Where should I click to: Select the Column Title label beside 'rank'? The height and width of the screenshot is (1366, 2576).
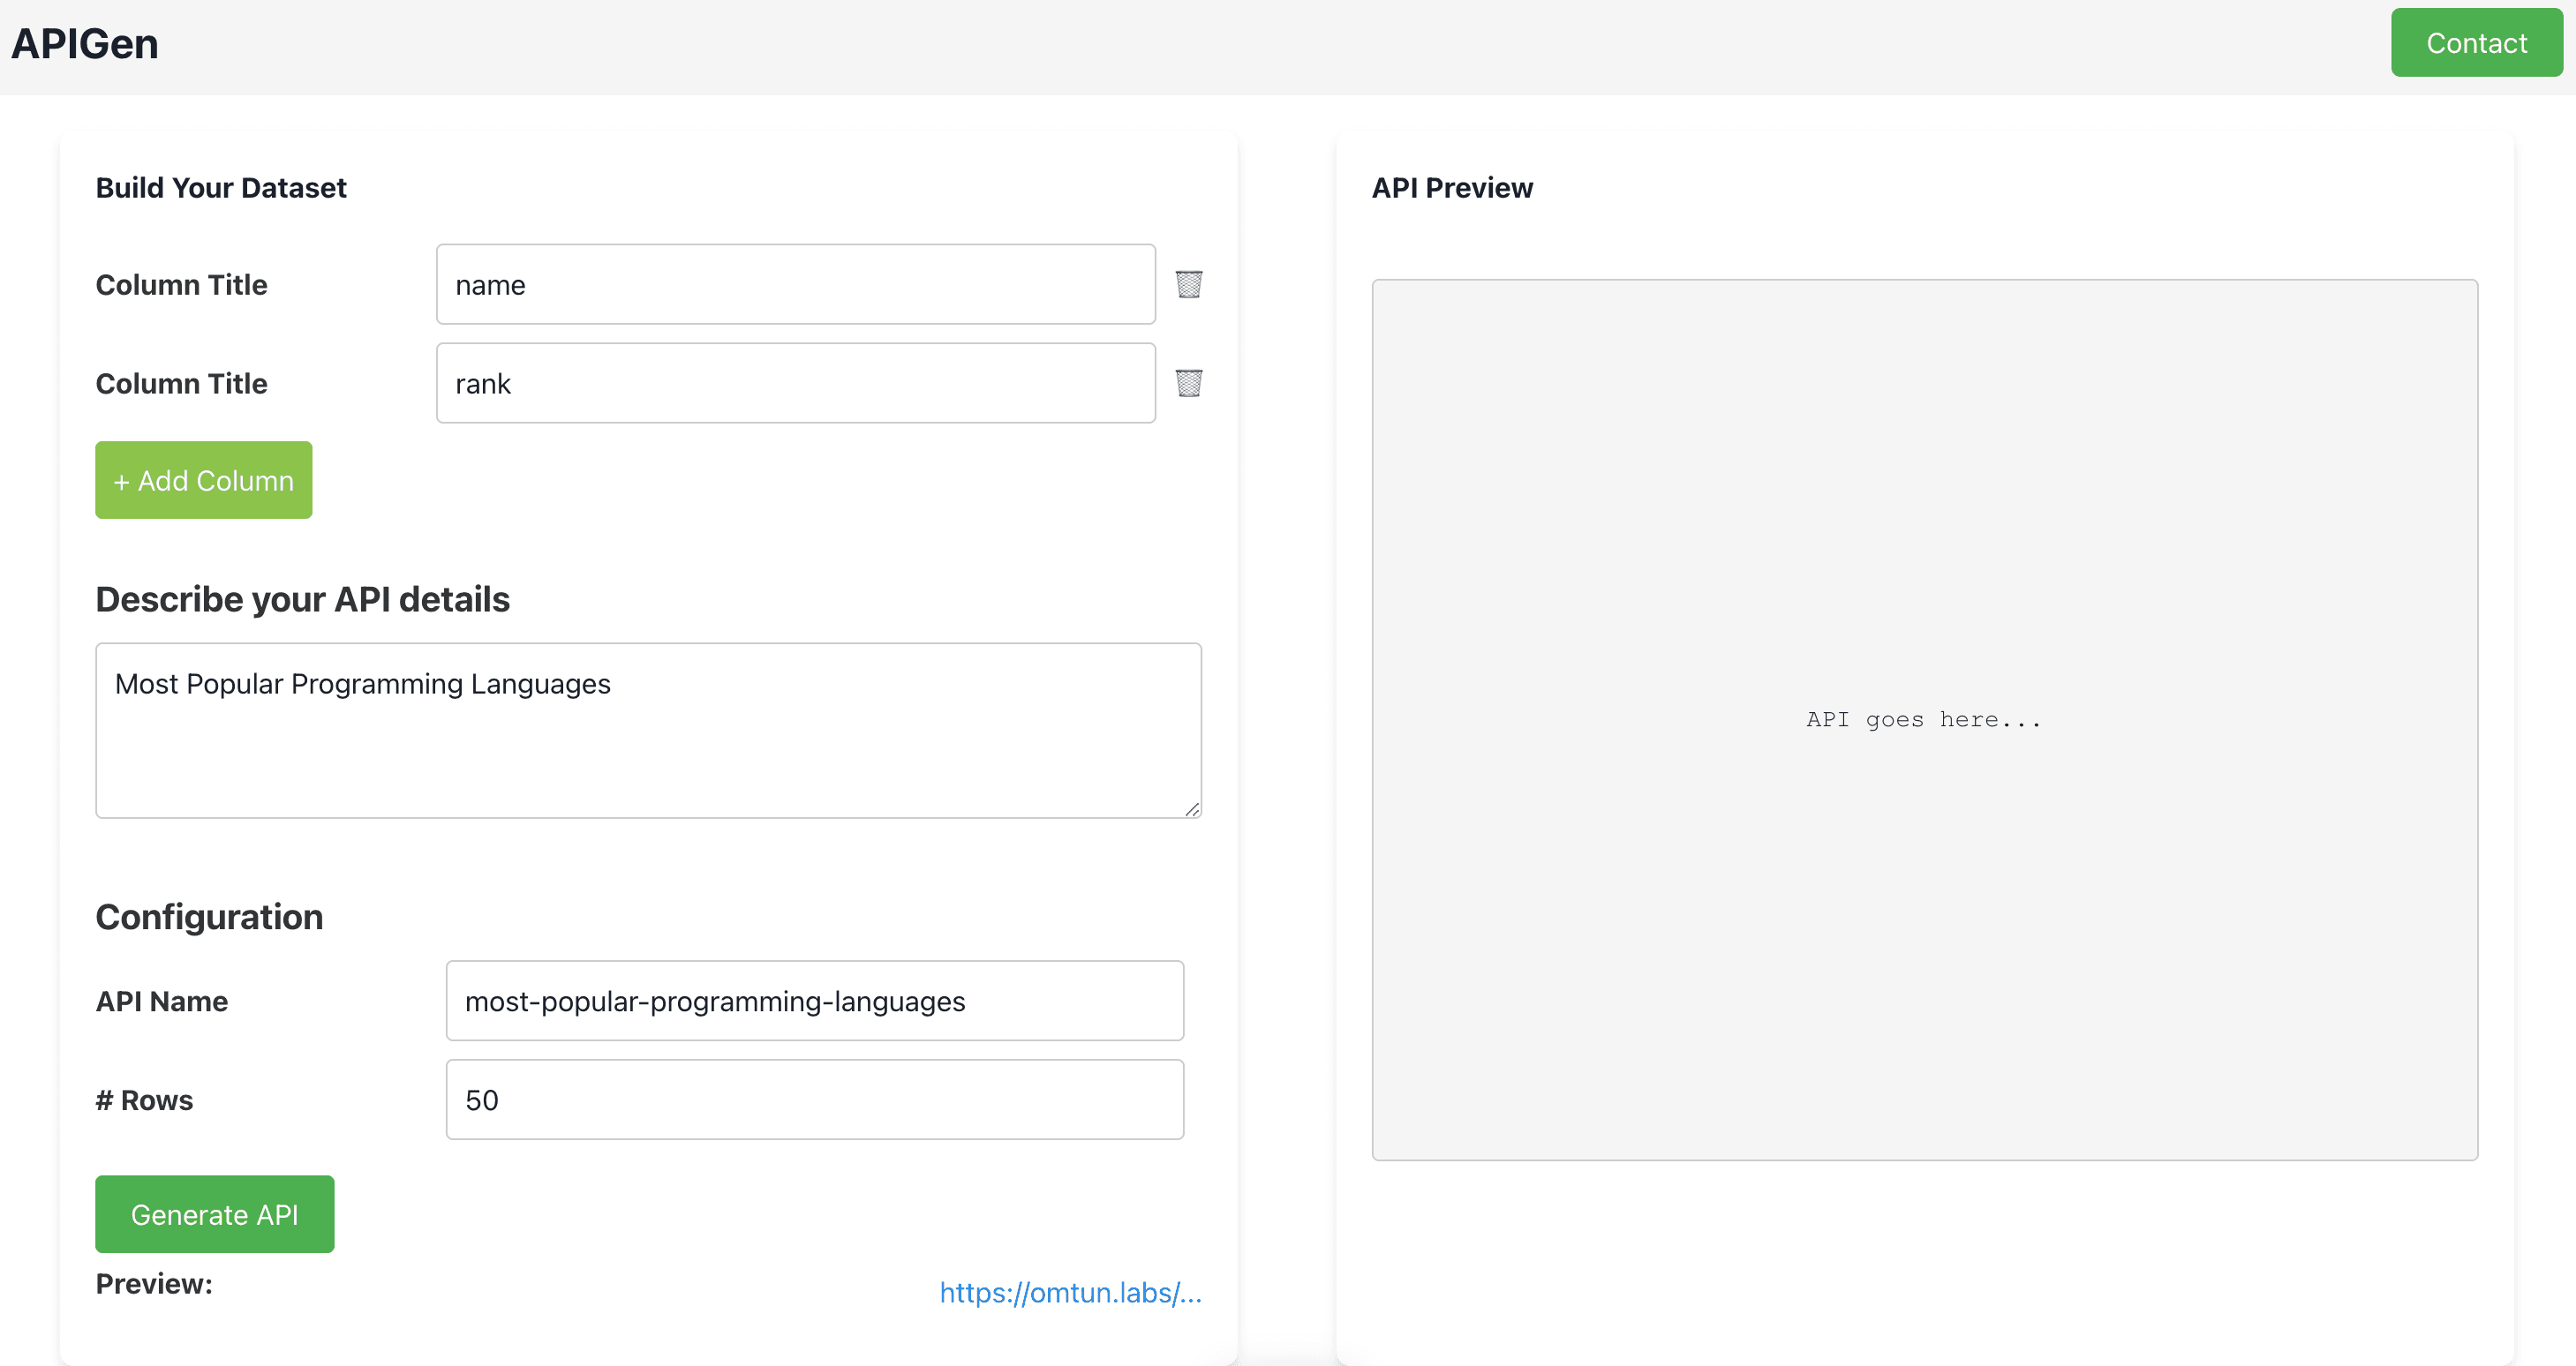pos(182,384)
